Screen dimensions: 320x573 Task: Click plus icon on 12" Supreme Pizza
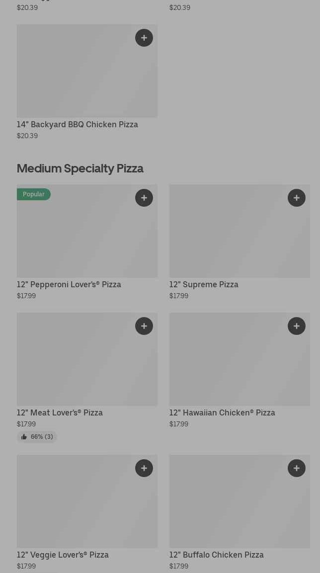(297, 198)
